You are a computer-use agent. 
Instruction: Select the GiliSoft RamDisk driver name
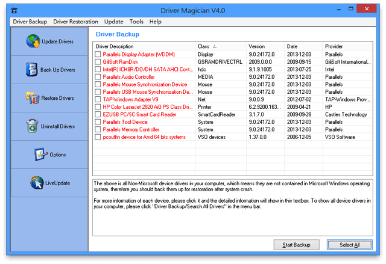click(x=121, y=62)
